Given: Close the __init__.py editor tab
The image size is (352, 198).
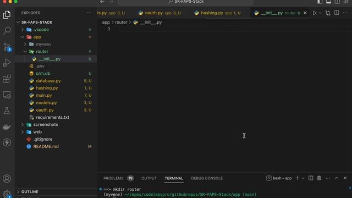Looking at the screenshot, I should 305,13.
